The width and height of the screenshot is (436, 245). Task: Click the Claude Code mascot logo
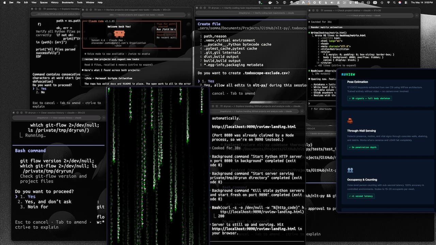coord(119,33)
